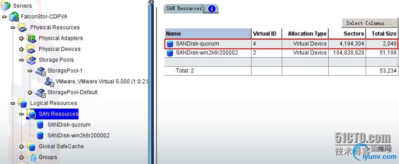Sort by the Sectors column header
The height and width of the screenshot is (164, 399).
(x=347, y=33)
